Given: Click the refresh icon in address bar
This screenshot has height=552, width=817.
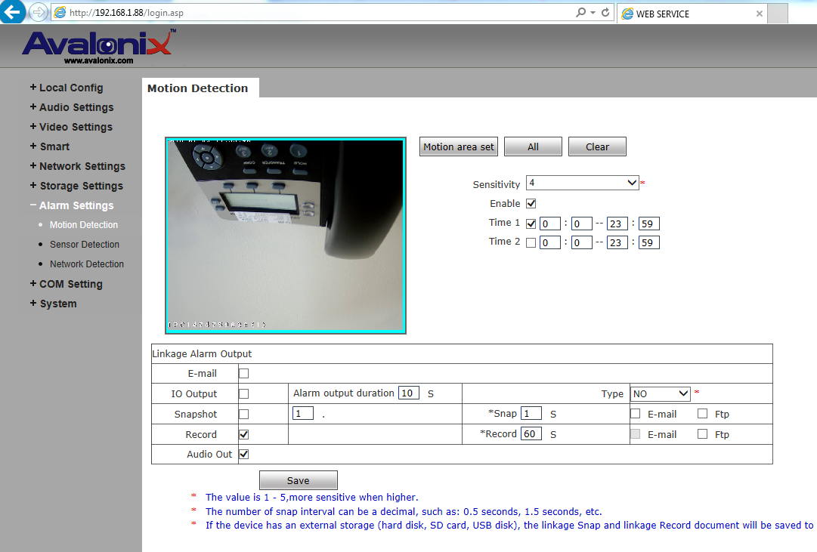Looking at the screenshot, I should (x=605, y=13).
